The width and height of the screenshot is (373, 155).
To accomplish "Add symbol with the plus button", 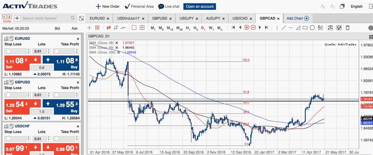I will [x=17, y=18].
